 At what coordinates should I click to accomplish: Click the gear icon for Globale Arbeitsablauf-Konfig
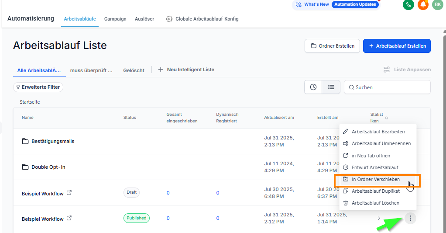pos(169,19)
